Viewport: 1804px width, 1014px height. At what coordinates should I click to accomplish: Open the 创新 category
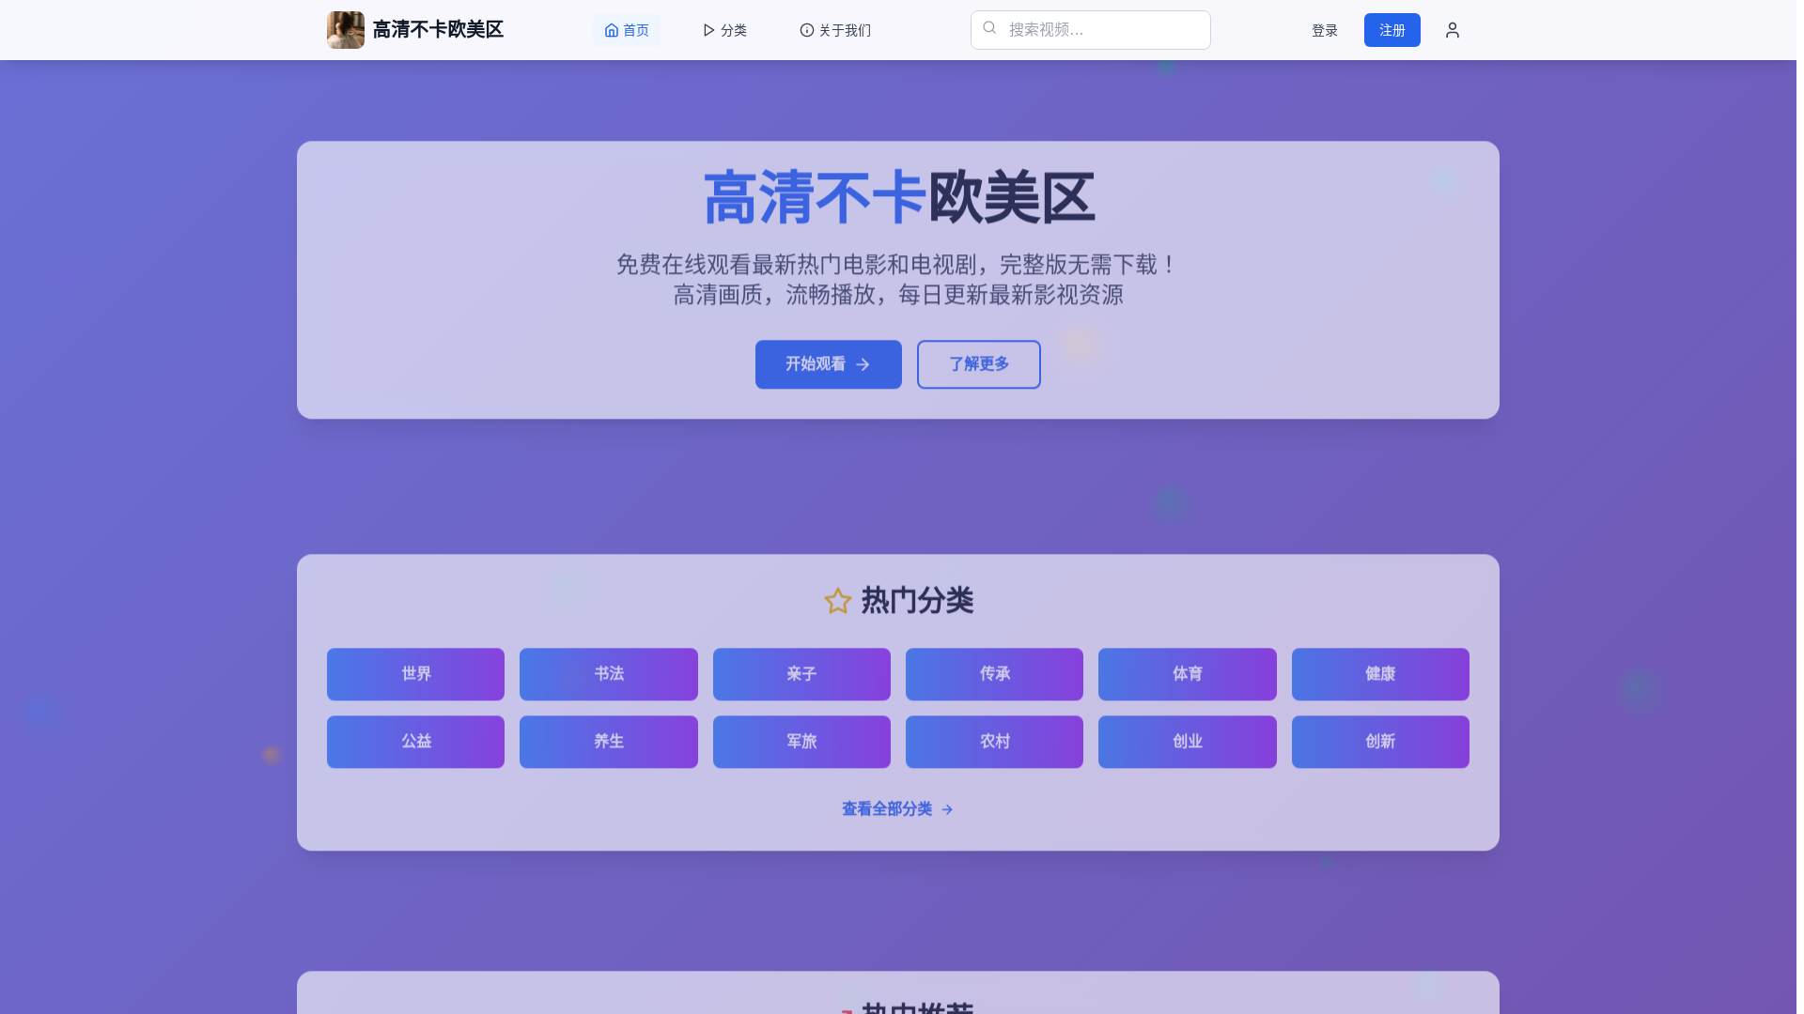pyautogui.click(x=1379, y=742)
